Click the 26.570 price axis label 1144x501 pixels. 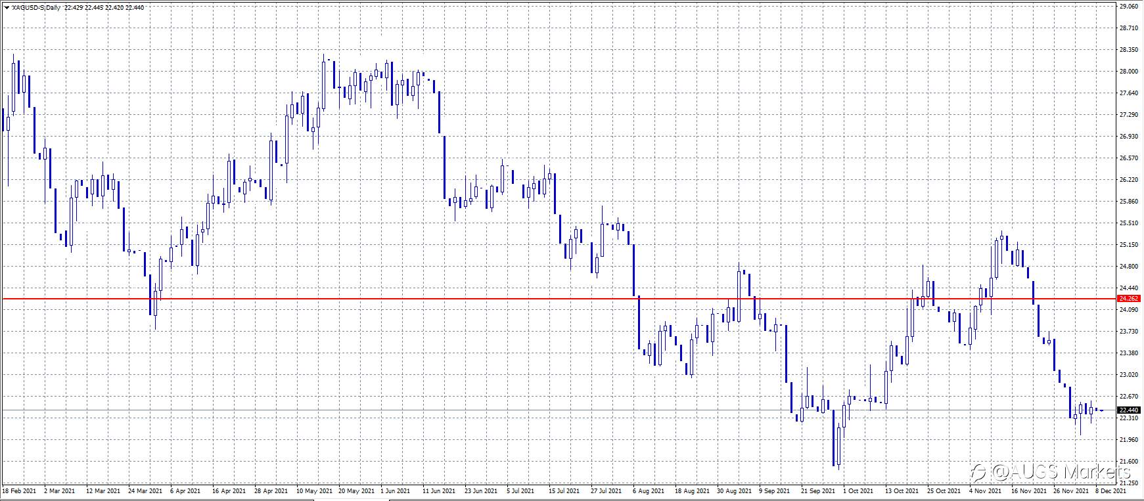pos(1128,158)
